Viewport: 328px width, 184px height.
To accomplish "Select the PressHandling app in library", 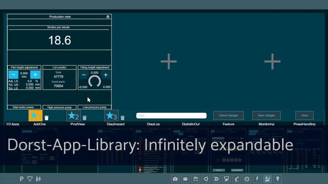I will coord(304,124).
